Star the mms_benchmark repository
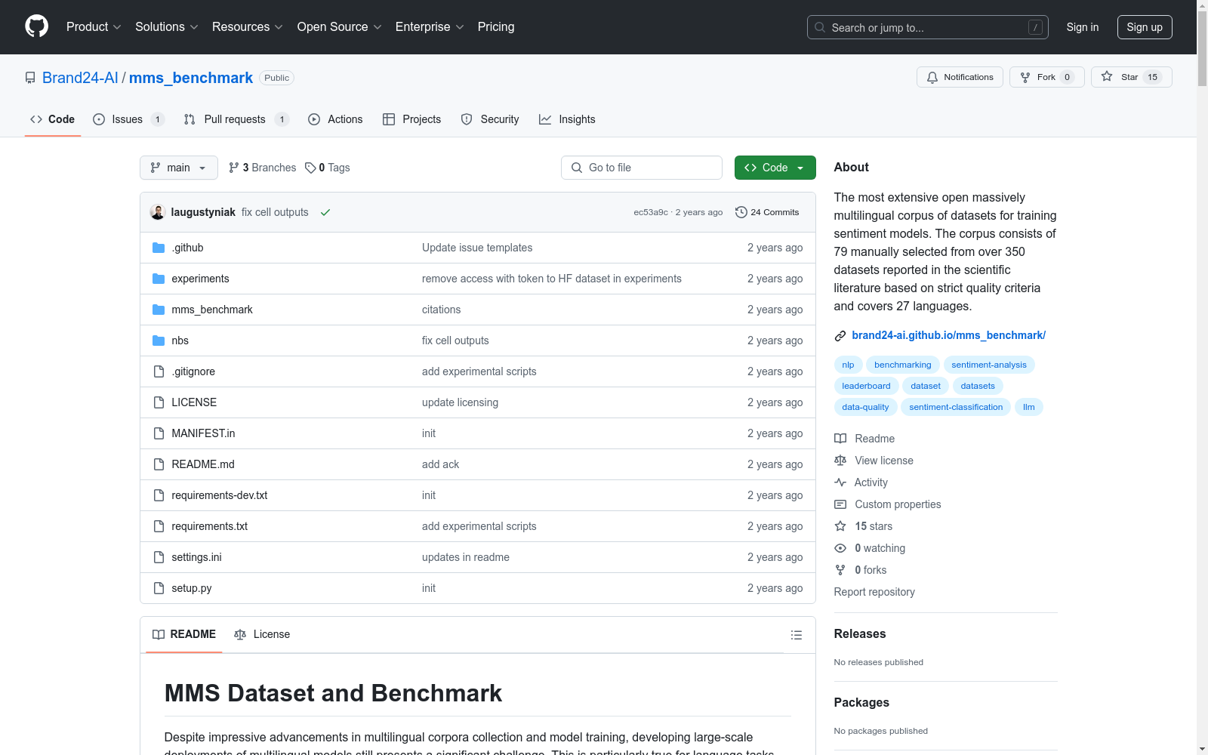This screenshot has width=1208, height=755. point(1131,77)
